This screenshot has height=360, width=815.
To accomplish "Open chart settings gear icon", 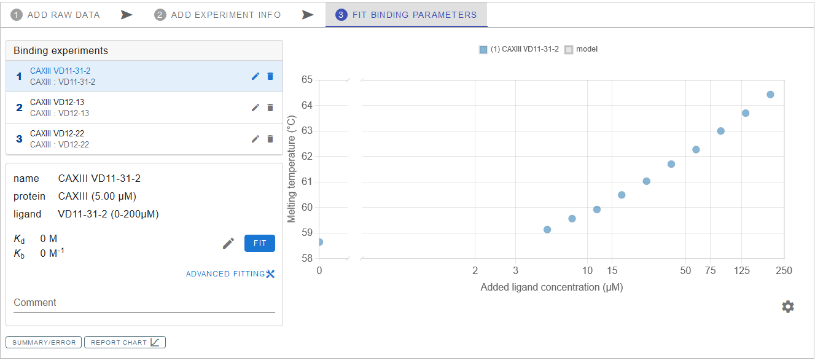I will tap(788, 307).
